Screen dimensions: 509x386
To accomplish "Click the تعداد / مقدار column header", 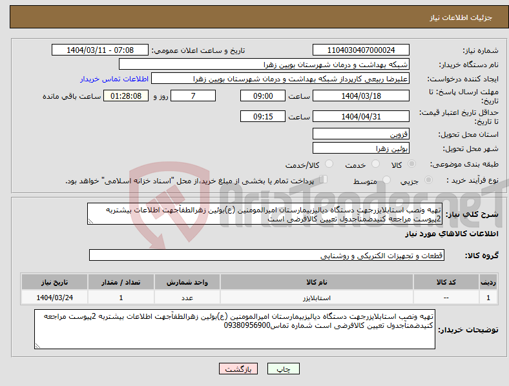I will [121, 282].
